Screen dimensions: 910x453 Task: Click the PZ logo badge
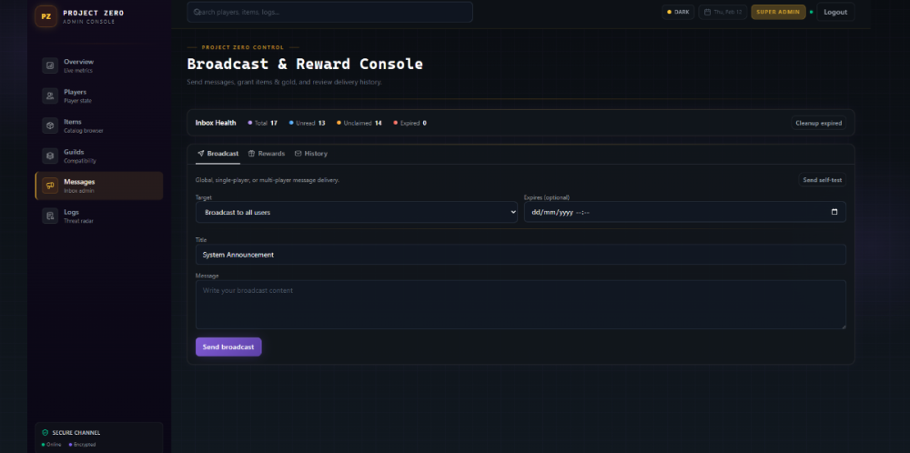tap(46, 15)
